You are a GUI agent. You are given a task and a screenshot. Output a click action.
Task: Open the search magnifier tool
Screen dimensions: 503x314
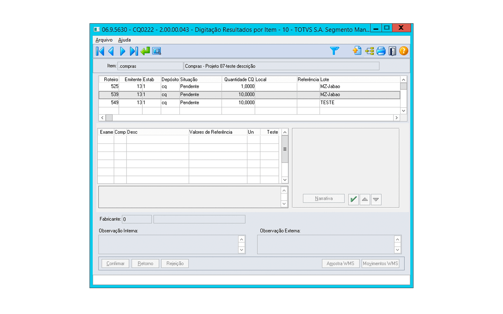click(157, 51)
